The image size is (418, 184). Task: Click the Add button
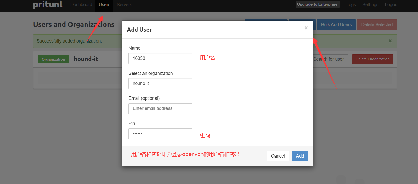pos(300,156)
